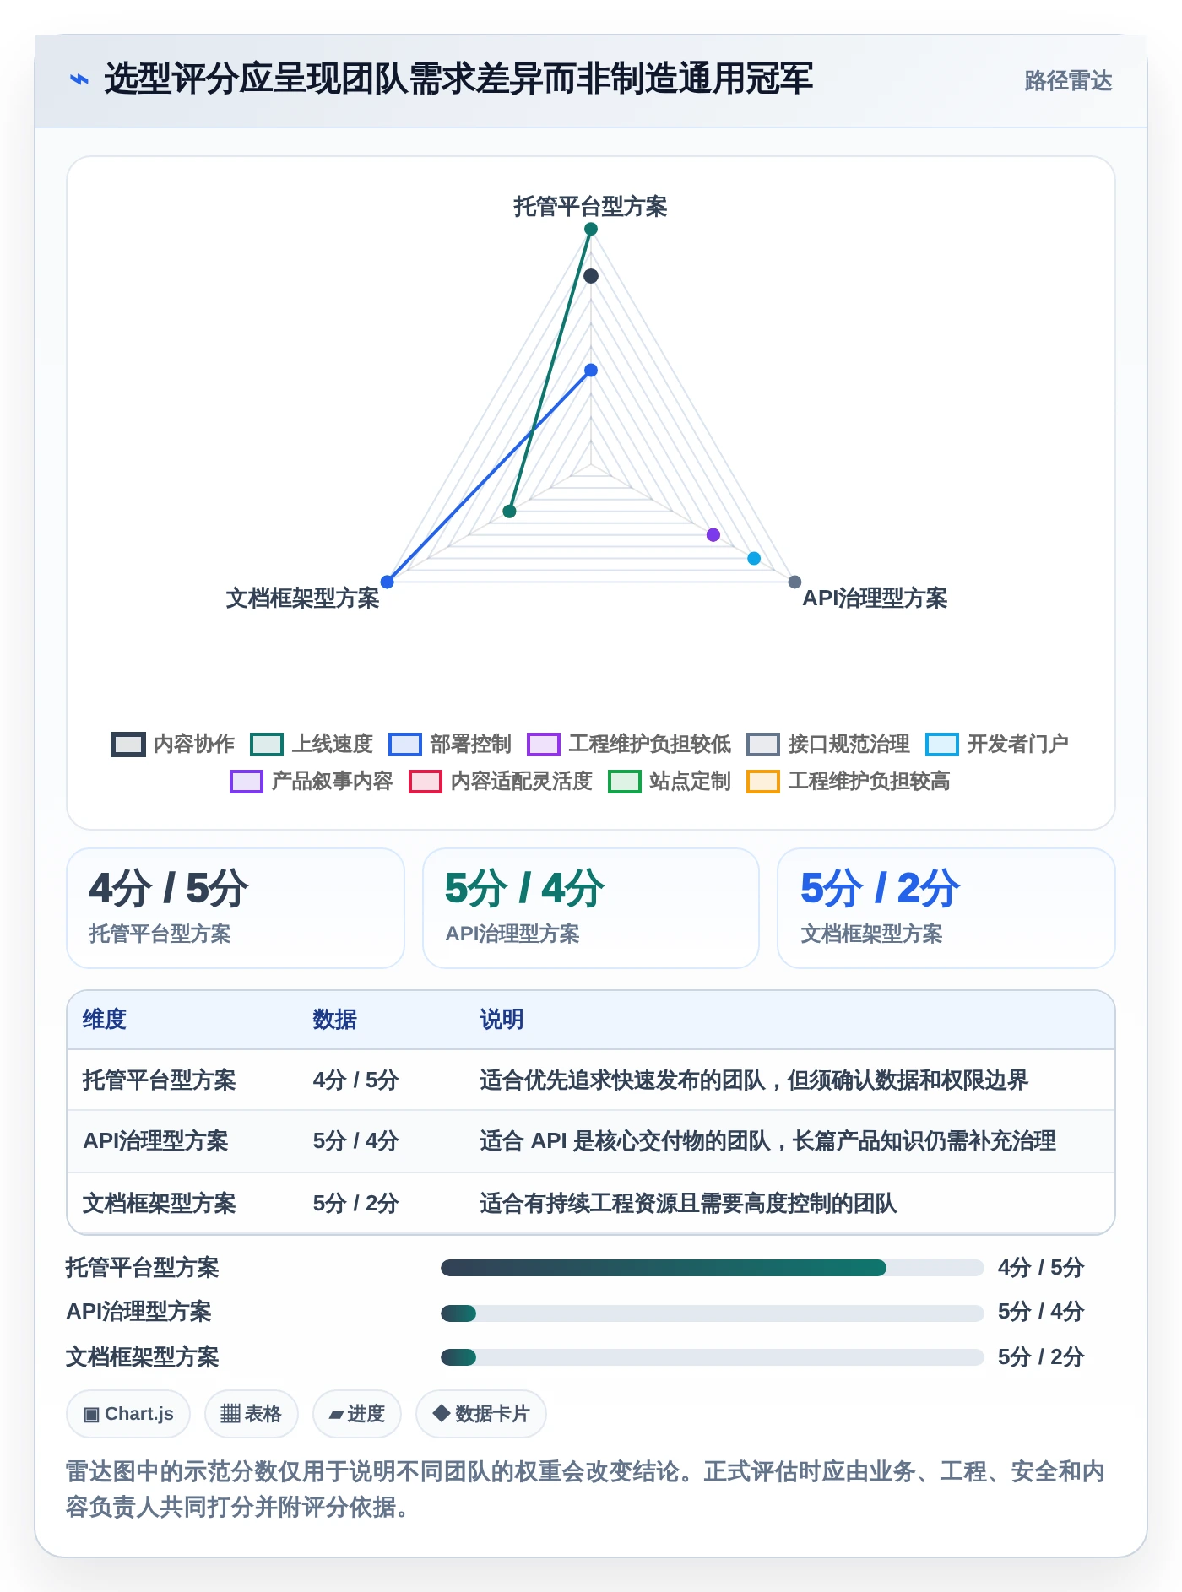Screen dimensions: 1182x1592
Task: Select the 数据卡片 tag chip
Action: pos(481,1414)
